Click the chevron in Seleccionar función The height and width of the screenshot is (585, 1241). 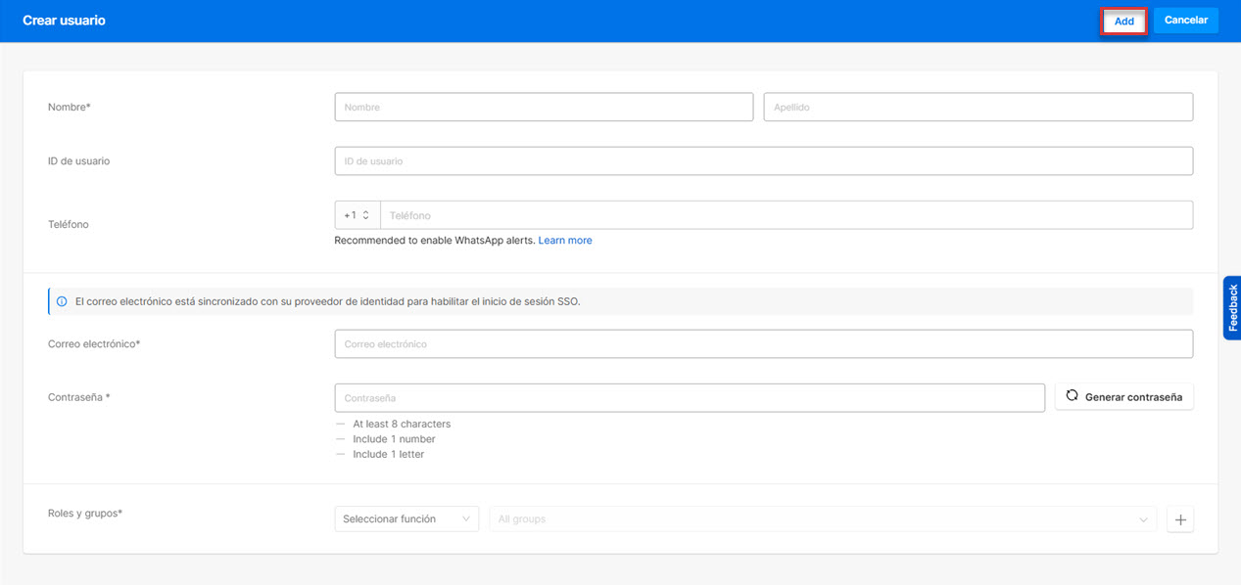466,519
